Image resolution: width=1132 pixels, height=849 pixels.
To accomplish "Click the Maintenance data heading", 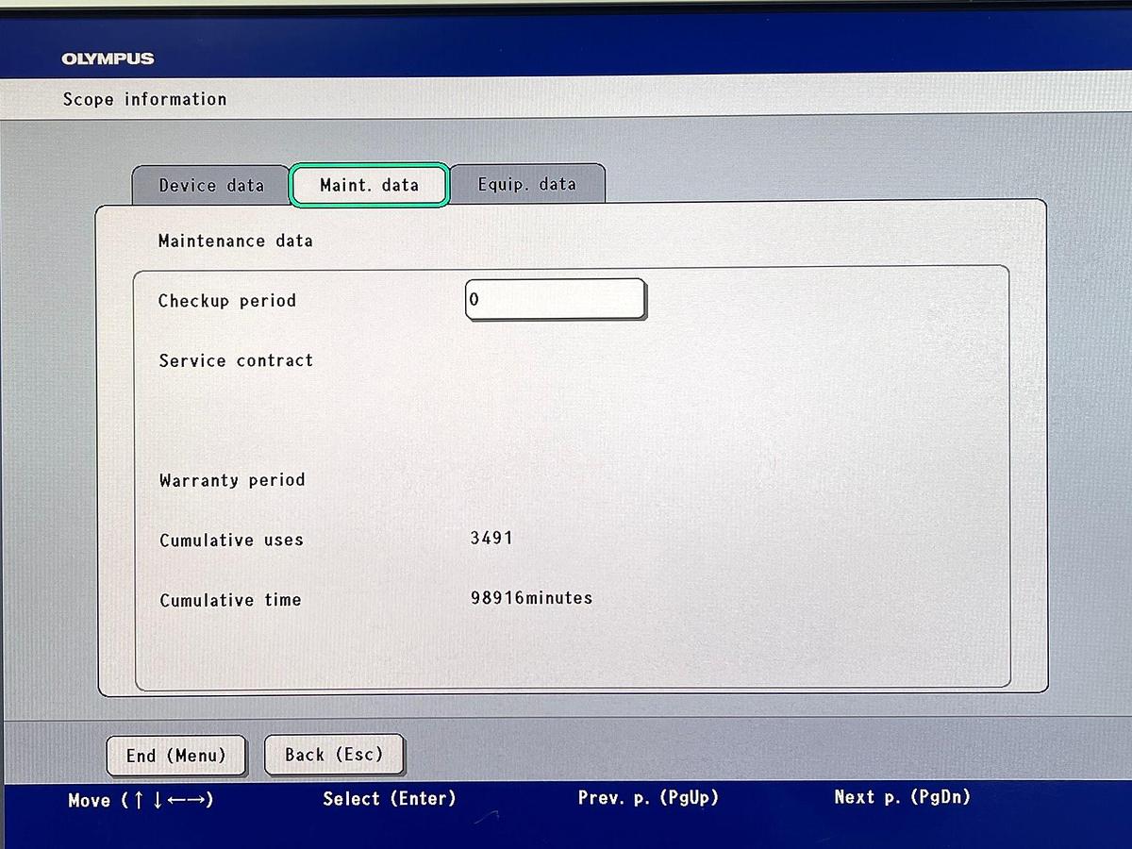I will (x=235, y=241).
